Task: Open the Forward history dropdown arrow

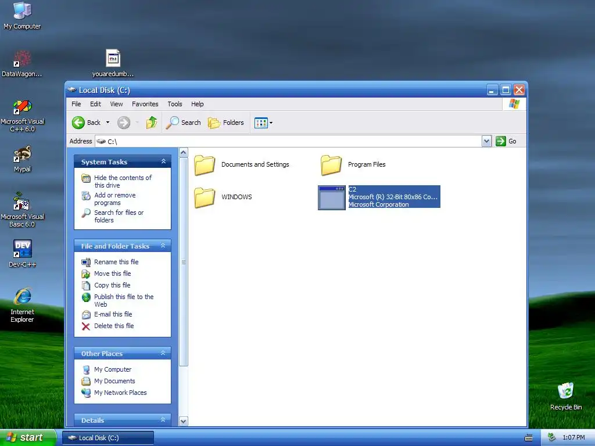Action: point(137,123)
